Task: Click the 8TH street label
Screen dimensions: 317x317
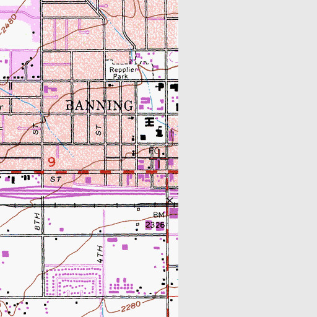Action: click(37, 222)
